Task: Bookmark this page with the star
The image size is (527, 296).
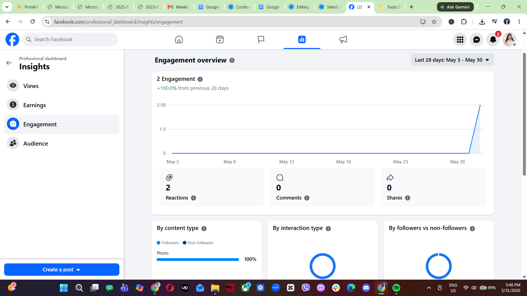Action: [434, 22]
